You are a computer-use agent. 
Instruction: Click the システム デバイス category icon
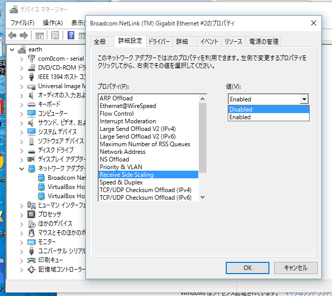tap(32, 132)
